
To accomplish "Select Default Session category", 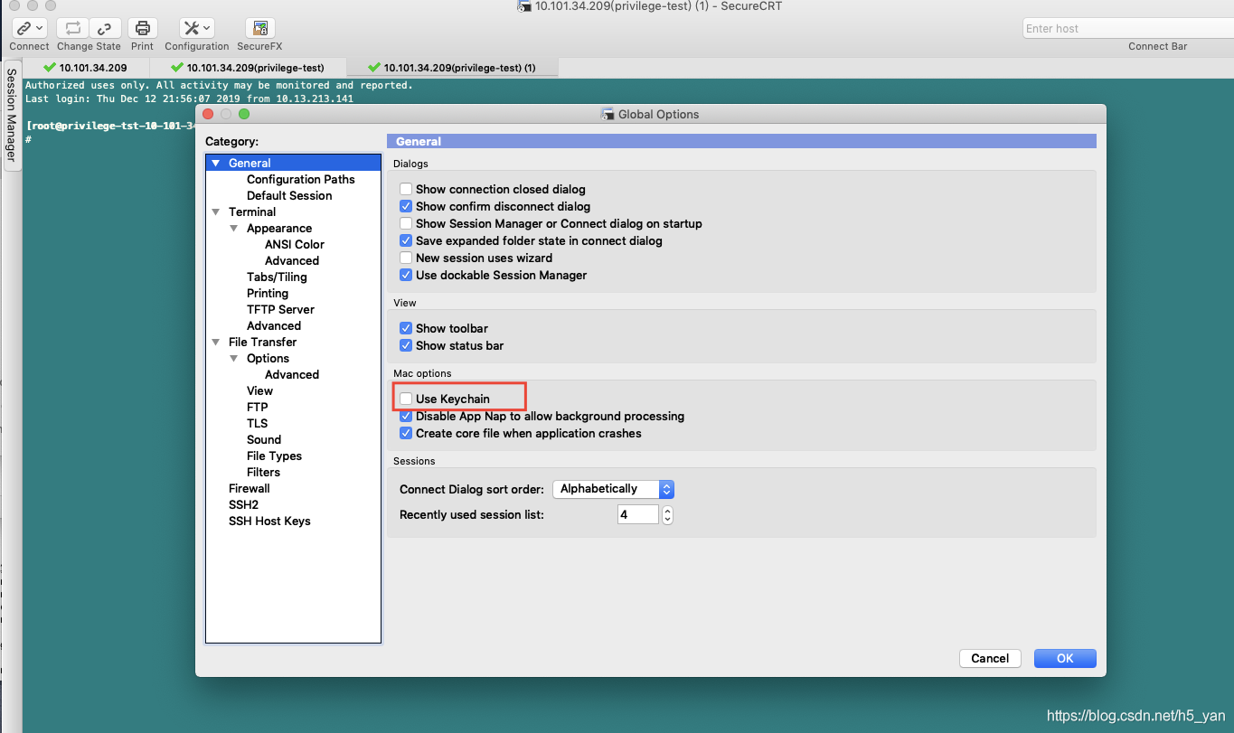I will tap(289, 195).
